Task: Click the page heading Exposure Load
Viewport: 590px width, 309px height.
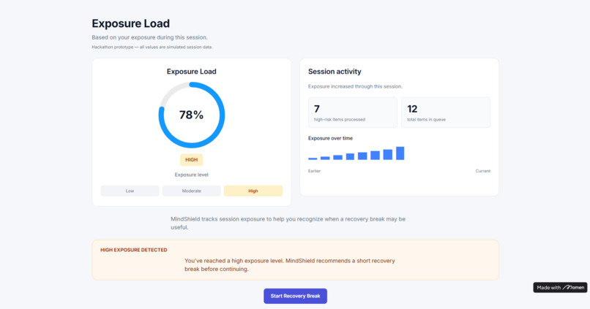Action: pyautogui.click(x=130, y=23)
